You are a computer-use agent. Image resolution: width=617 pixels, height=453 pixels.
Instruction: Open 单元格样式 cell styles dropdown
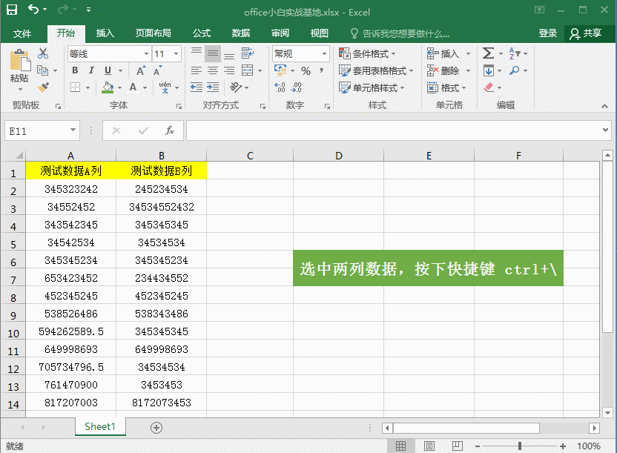[x=372, y=87]
